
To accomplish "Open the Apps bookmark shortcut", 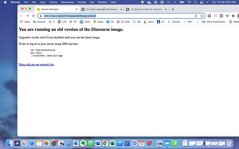I will (25, 22).
